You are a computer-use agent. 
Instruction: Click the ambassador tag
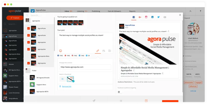(x=189, y=82)
